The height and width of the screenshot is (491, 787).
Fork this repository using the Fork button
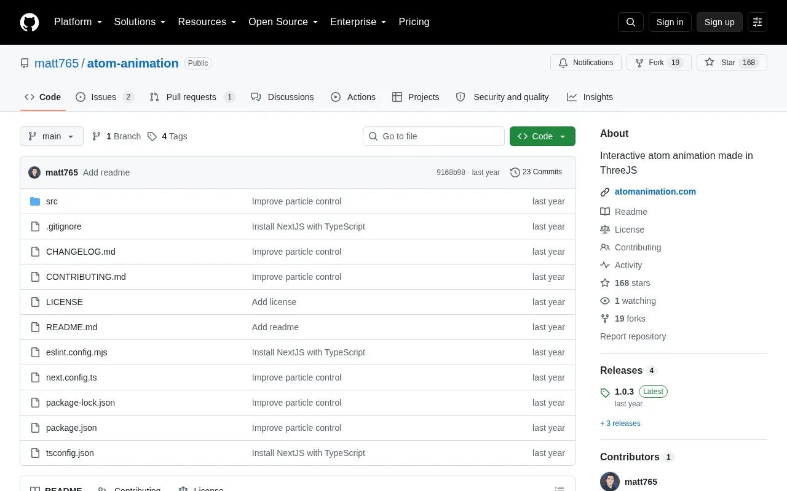[658, 63]
